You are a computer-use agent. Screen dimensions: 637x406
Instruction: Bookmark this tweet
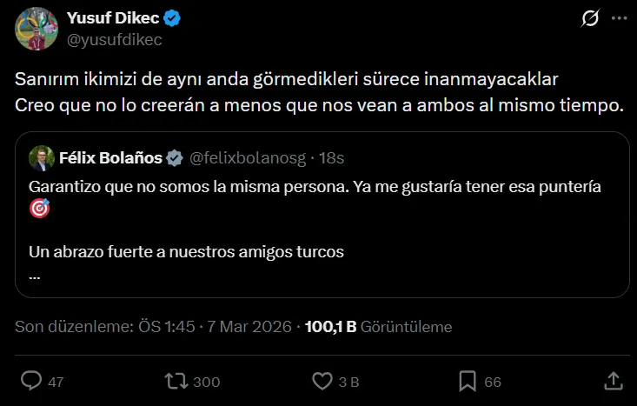[468, 381]
